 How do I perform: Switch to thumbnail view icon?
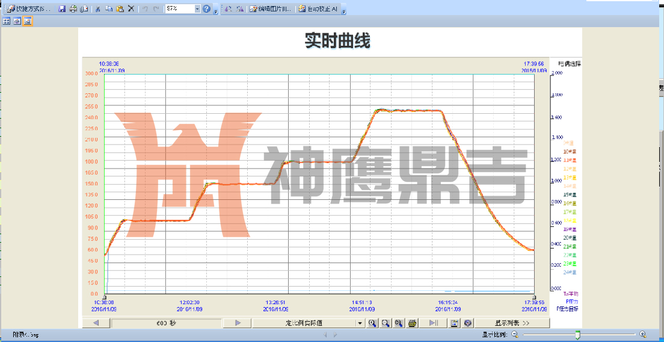[7, 20]
